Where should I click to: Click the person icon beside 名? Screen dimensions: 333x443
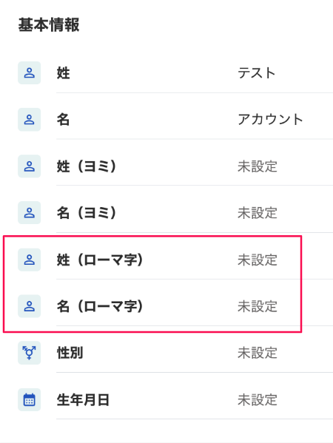[29, 120]
